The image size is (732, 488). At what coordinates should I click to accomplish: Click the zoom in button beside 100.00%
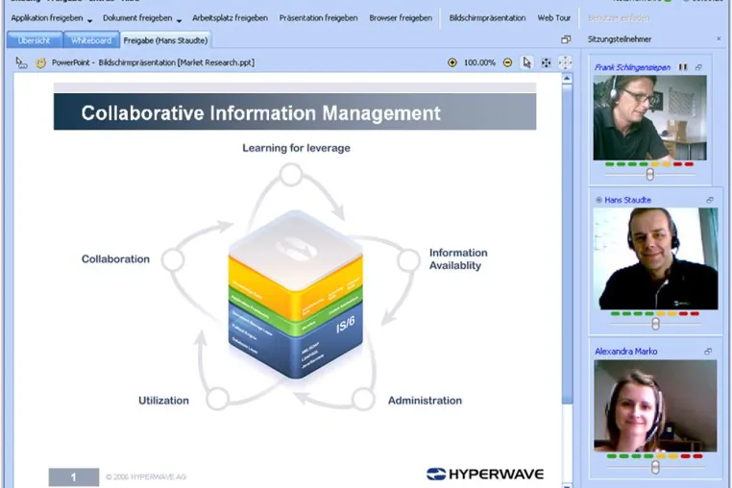[x=451, y=62]
